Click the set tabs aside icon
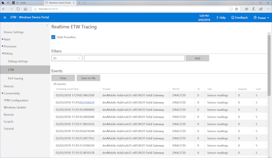272x158 pixels. tap(8, 3)
